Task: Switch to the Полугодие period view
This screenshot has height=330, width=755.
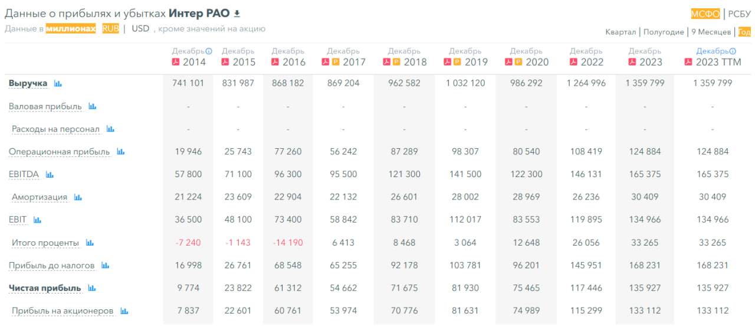Action: tap(664, 32)
